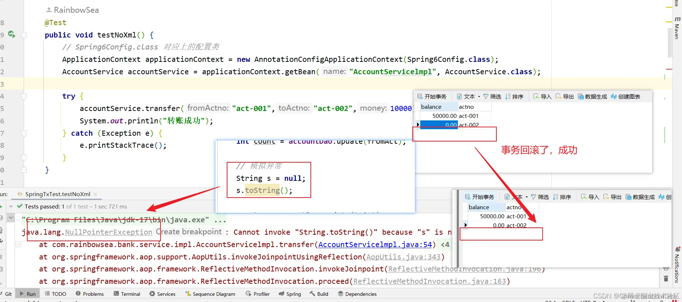
Task: Click 筛选 filter in lower database toolbar
Action: tap(540, 197)
